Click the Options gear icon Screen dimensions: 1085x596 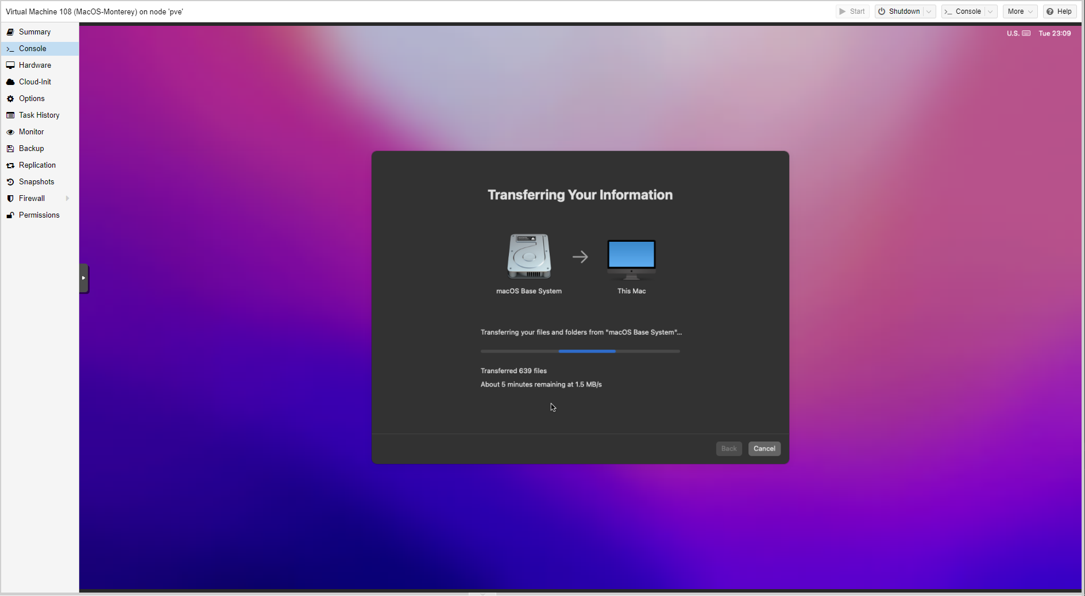[10, 99]
